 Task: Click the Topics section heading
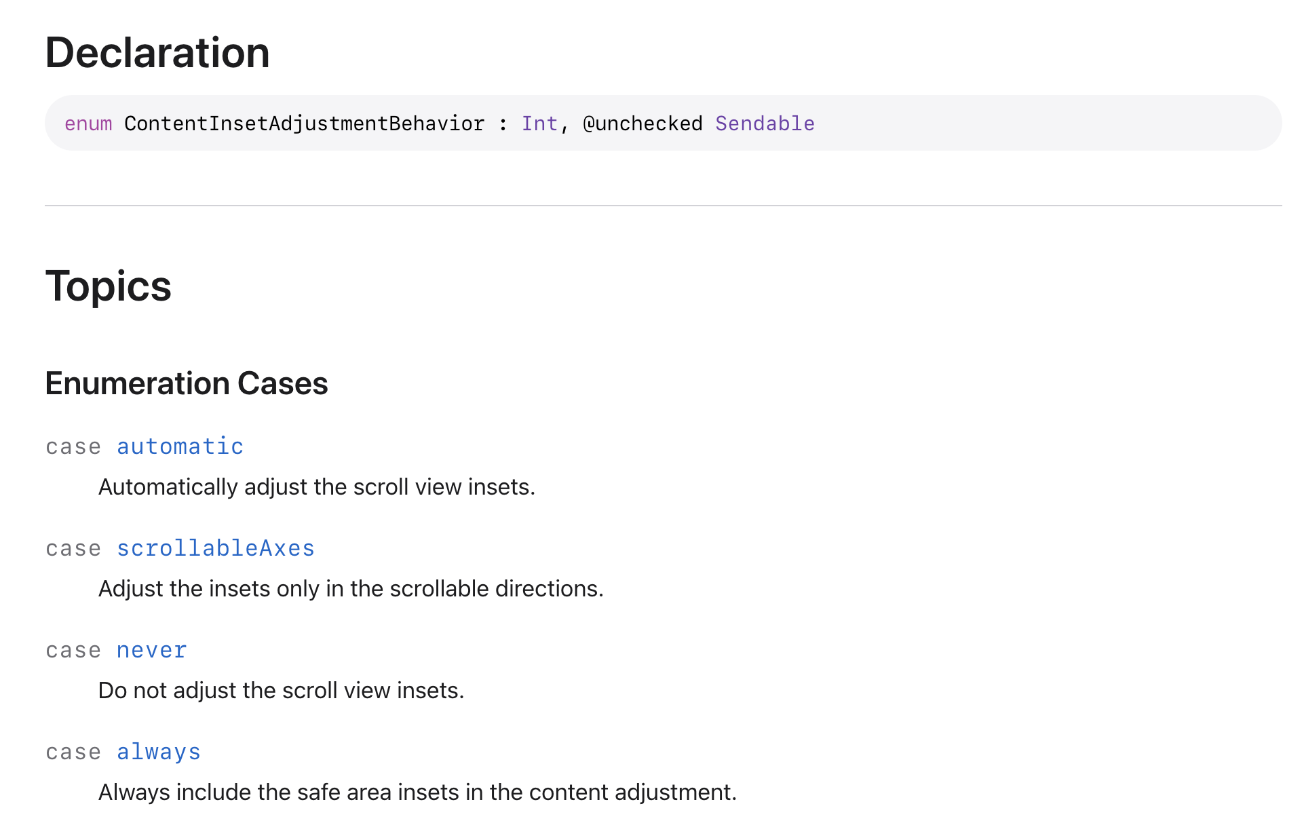point(109,286)
